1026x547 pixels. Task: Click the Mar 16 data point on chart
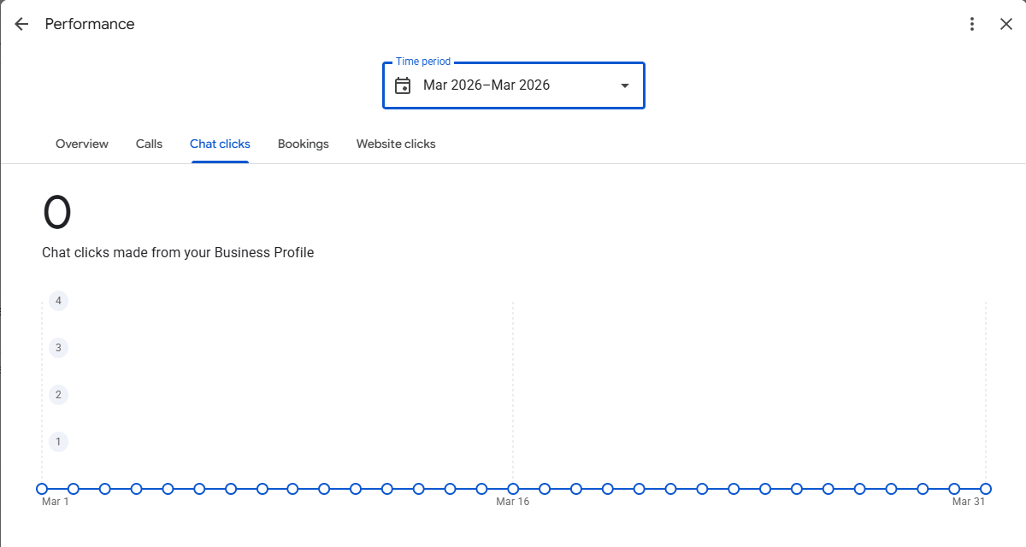(x=513, y=489)
